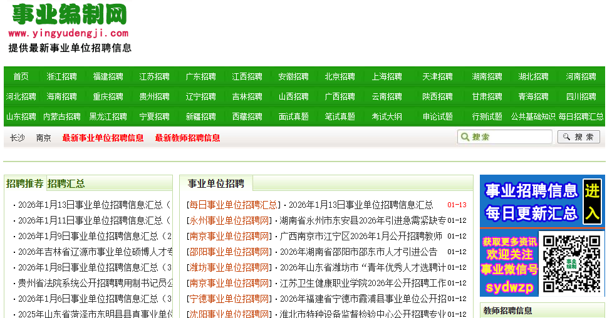The image size is (607, 318).
Task: Open 2026年吉林省辽源市 recruitment article
Action: click(95, 252)
